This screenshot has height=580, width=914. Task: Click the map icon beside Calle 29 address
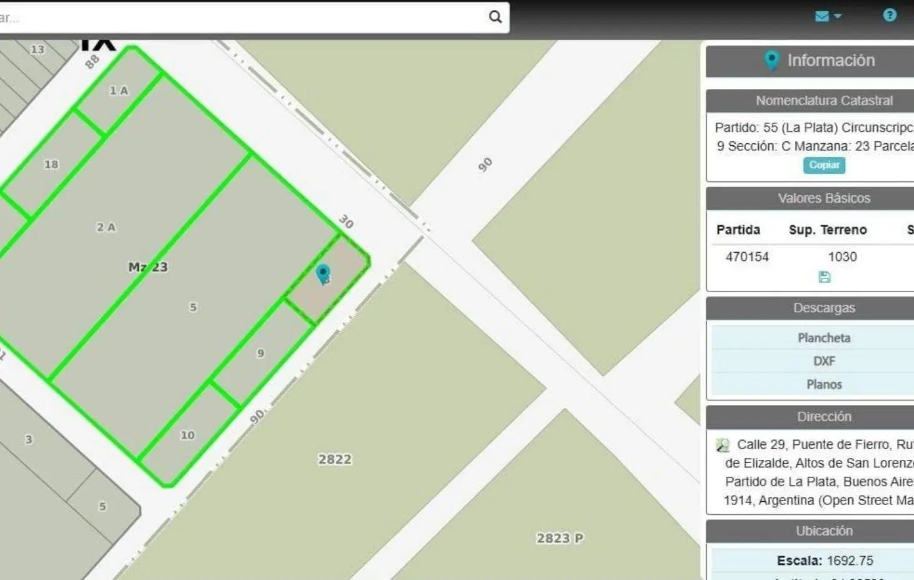pyautogui.click(x=723, y=445)
